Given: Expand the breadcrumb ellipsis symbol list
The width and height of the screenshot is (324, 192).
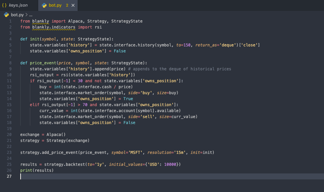Looking at the screenshot, I should (x=31, y=15).
